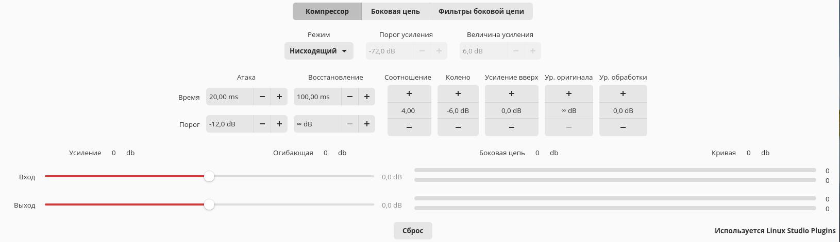
Task: Increase Атака Порог with plus button
Action: (279, 124)
